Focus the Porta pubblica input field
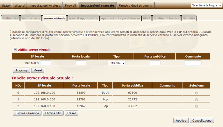The width and height of the screenshot is (223, 127). click(x=155, y=63)
